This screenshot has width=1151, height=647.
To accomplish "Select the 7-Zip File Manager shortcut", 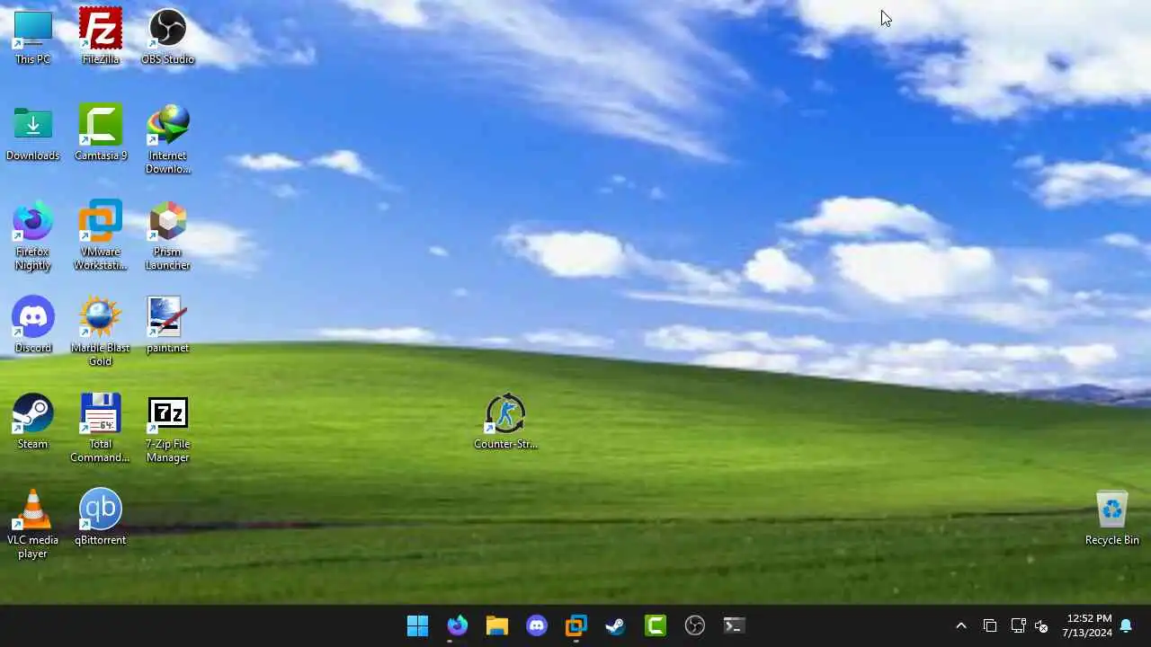I will pyautogui.click(x=167, y=428).
